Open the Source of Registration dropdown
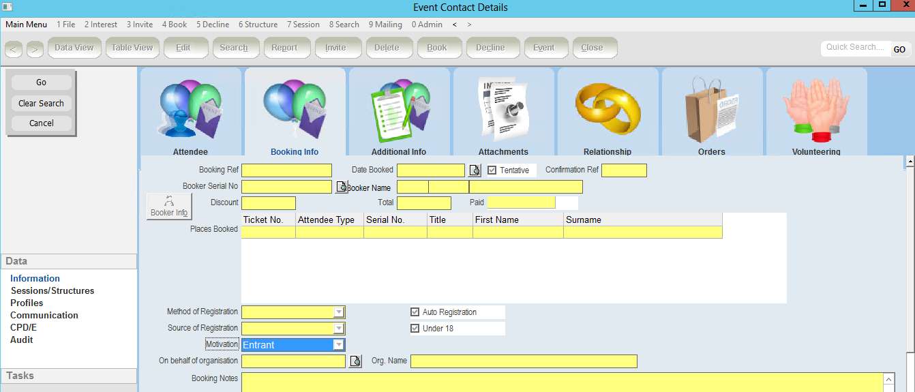The image size is (915, 392). tap(339, 329)
